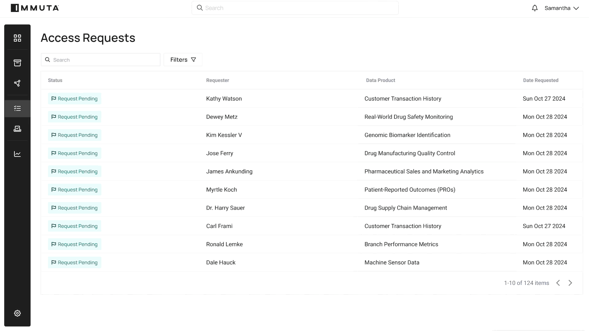The height and width of the screenshot is (331, 589).
Task: Open Pharmaceutical Sales and Marketing Analytics product
Action: [424, 171]
